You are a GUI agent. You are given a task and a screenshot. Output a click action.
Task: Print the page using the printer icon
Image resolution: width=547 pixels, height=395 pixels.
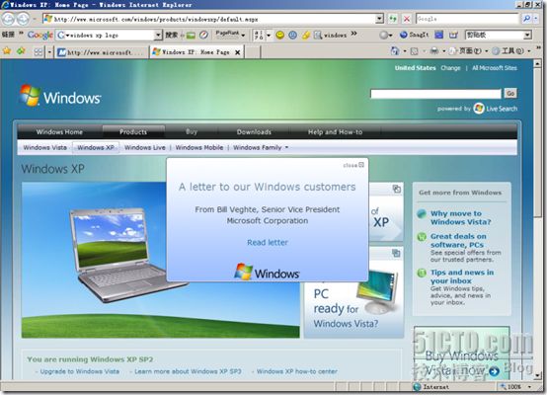(x=434, y=51)
